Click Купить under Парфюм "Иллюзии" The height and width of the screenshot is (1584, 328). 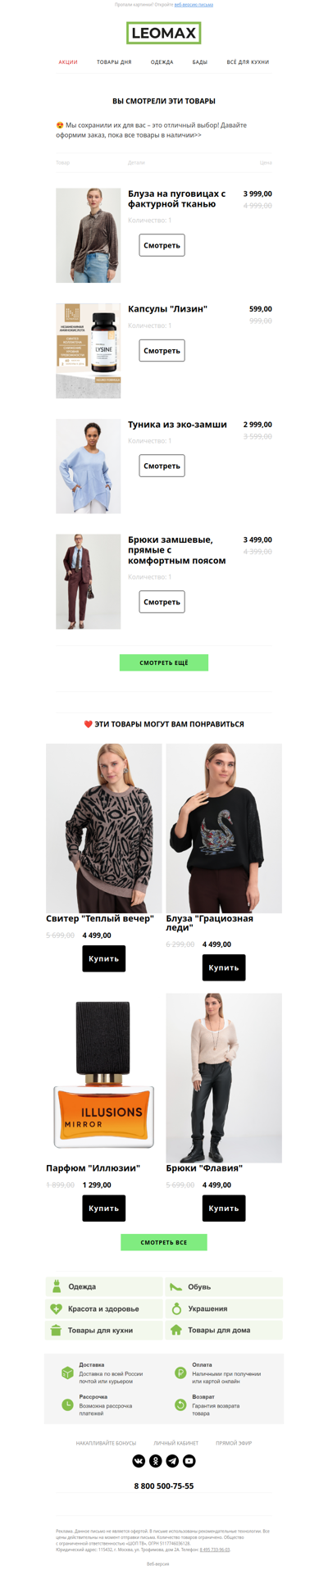104,1208
